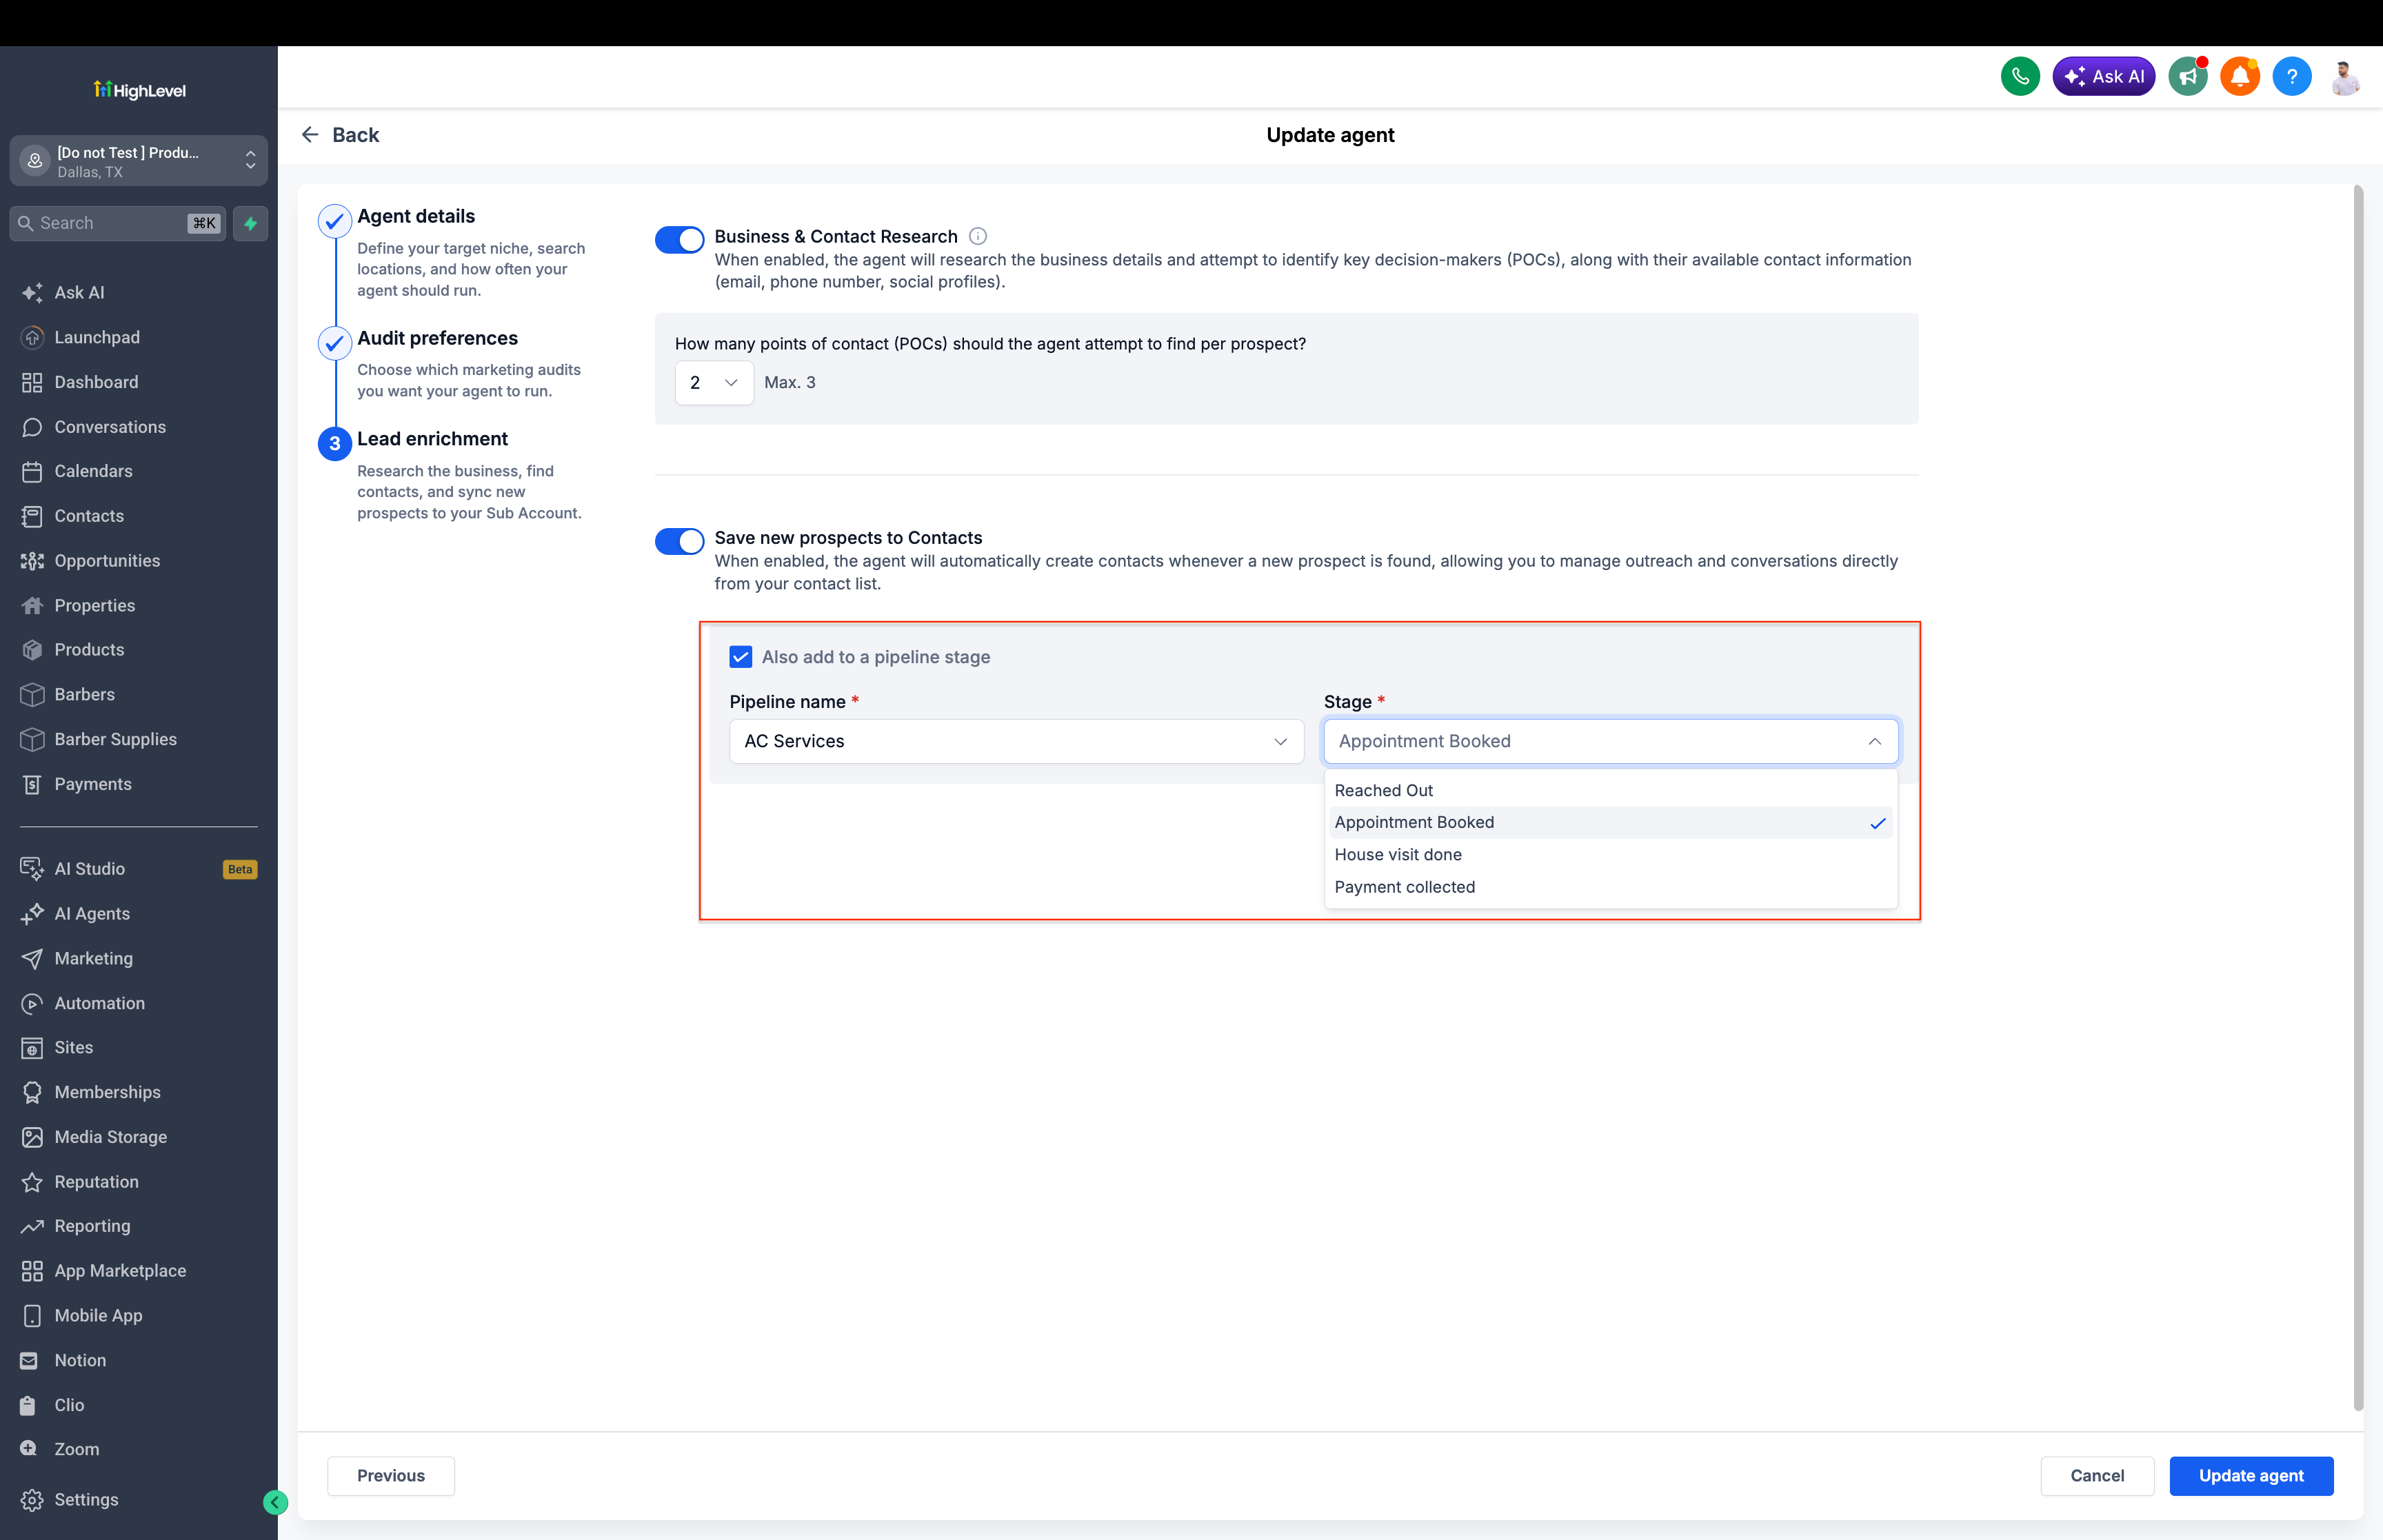Screen dimensions: 2383x1540
Task: Click the sidebar Search field
Action: click(x=118, y=223)
